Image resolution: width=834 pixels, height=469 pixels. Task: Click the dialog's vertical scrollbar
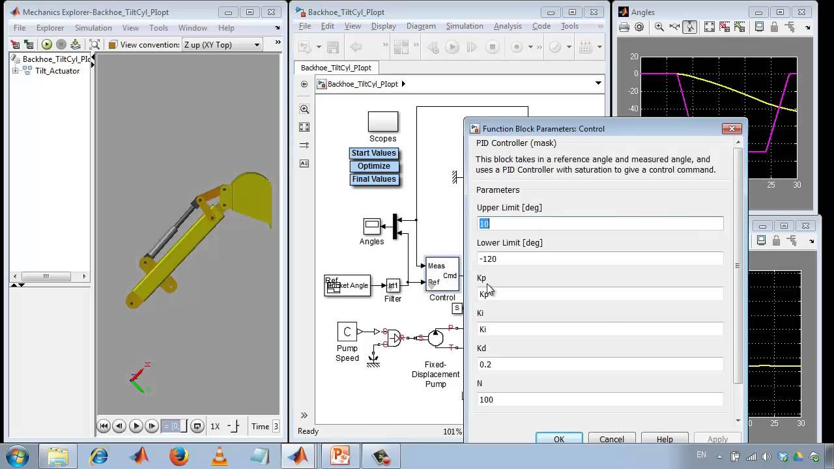pos(738,266)
